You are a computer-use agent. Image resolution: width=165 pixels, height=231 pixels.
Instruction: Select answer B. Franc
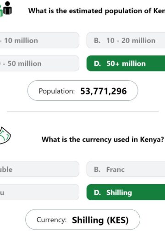pos(126,169)
